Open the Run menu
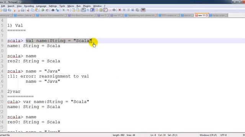Viewport: 245px width, 137px height. (78, 6)
